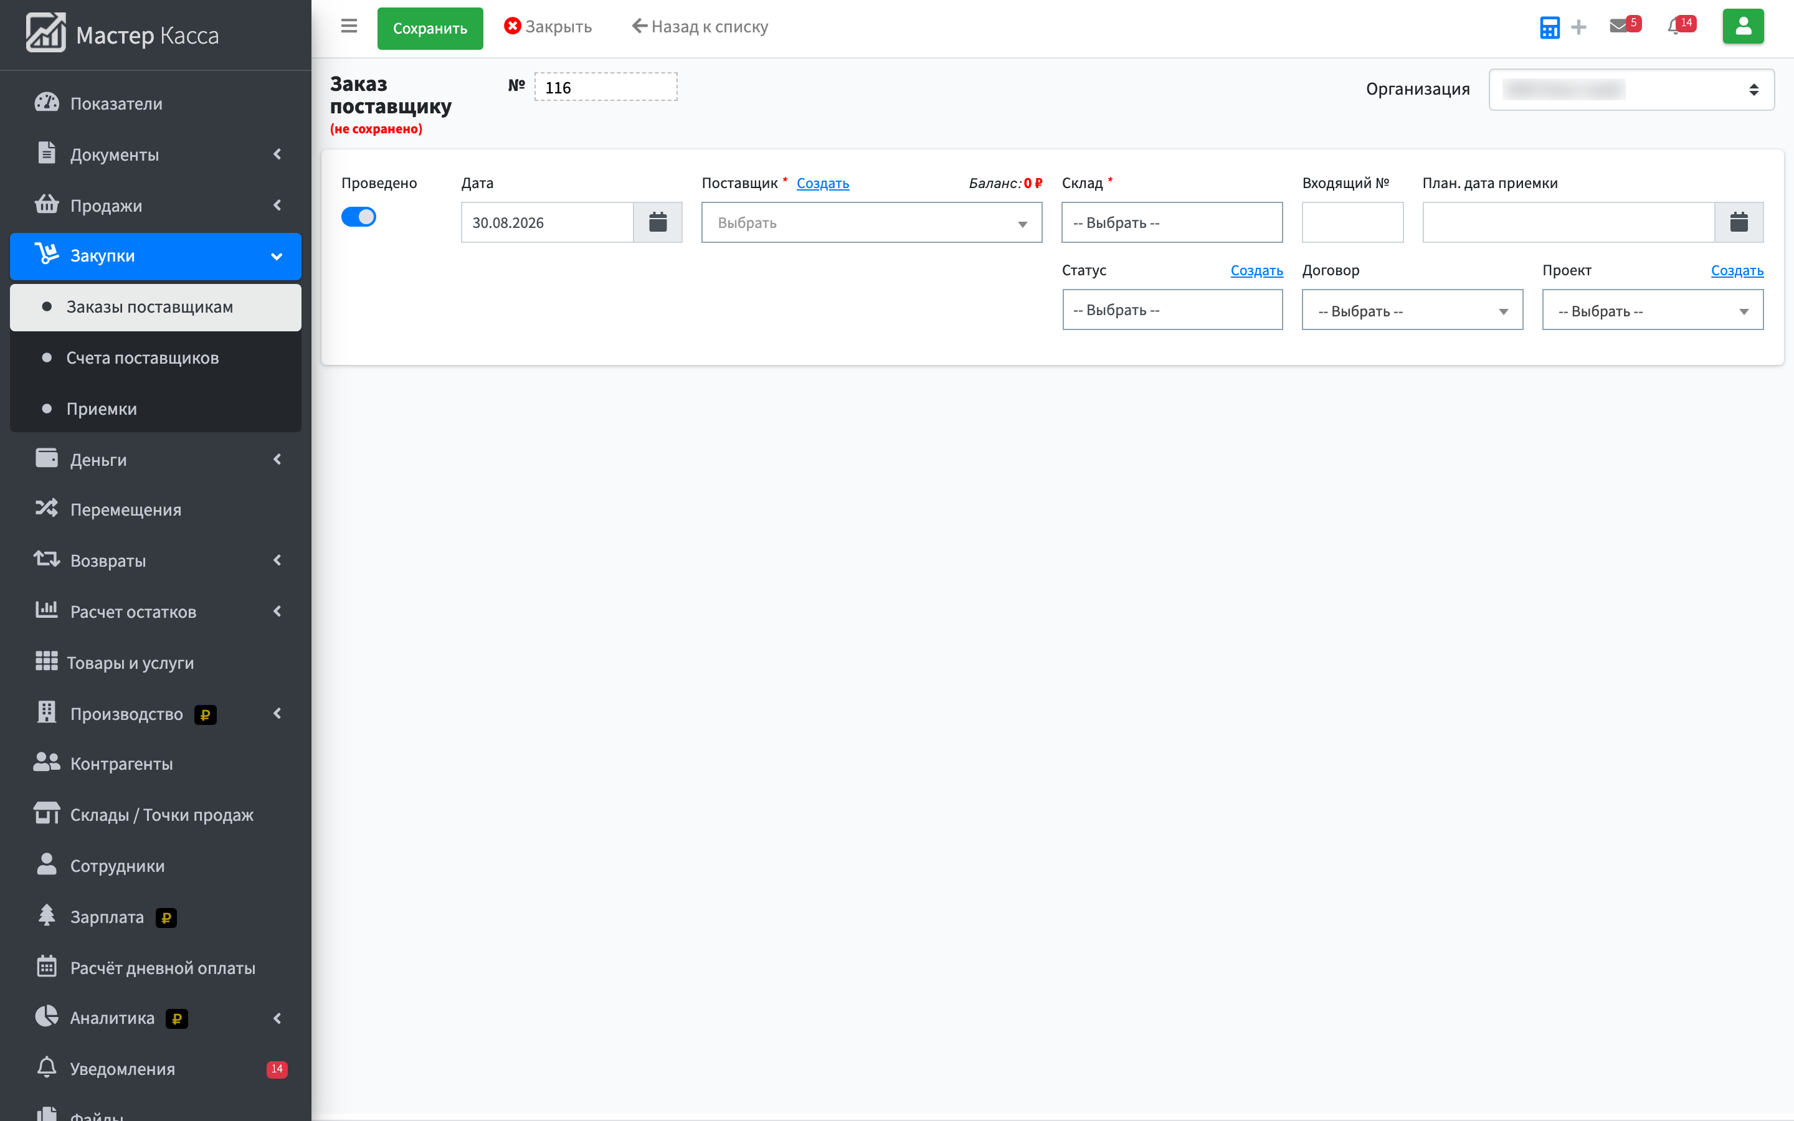Click the hamburger menu icon
This screenshot has width=1794, height=1121.
tap(349, 27)
